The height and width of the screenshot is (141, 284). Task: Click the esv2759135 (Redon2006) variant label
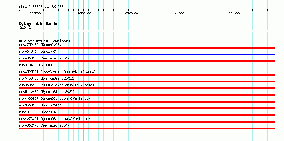[x=40, y=45]
